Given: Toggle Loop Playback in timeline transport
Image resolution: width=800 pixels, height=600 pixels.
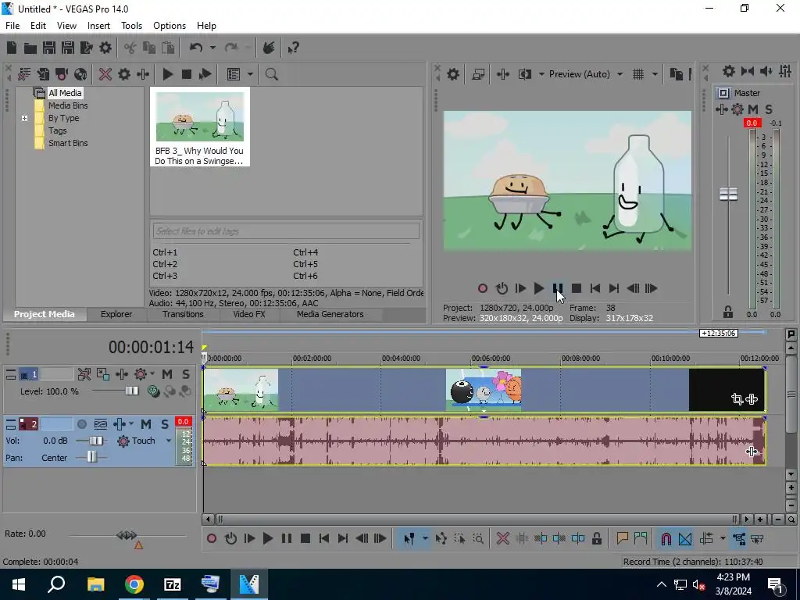Looking at the screenshot, I should pos(230,538).
